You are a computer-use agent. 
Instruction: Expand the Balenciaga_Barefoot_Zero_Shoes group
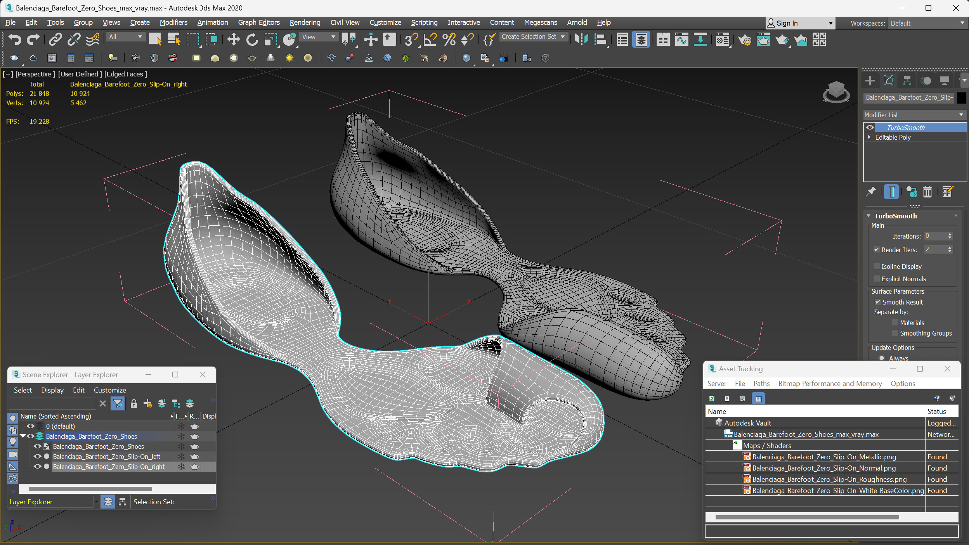[x=23, y=436]
